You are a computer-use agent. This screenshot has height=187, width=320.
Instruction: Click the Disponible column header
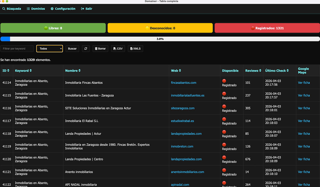click(230, 71)
